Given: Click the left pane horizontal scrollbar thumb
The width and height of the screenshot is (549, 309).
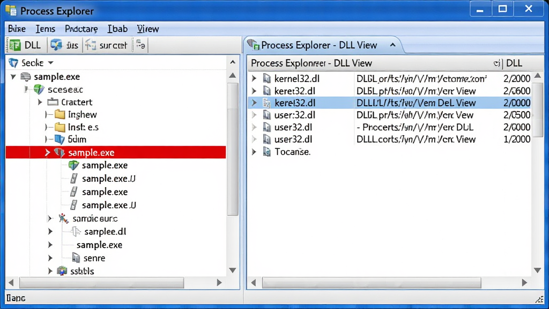Looking at the screenshot, I should point(101,282).
